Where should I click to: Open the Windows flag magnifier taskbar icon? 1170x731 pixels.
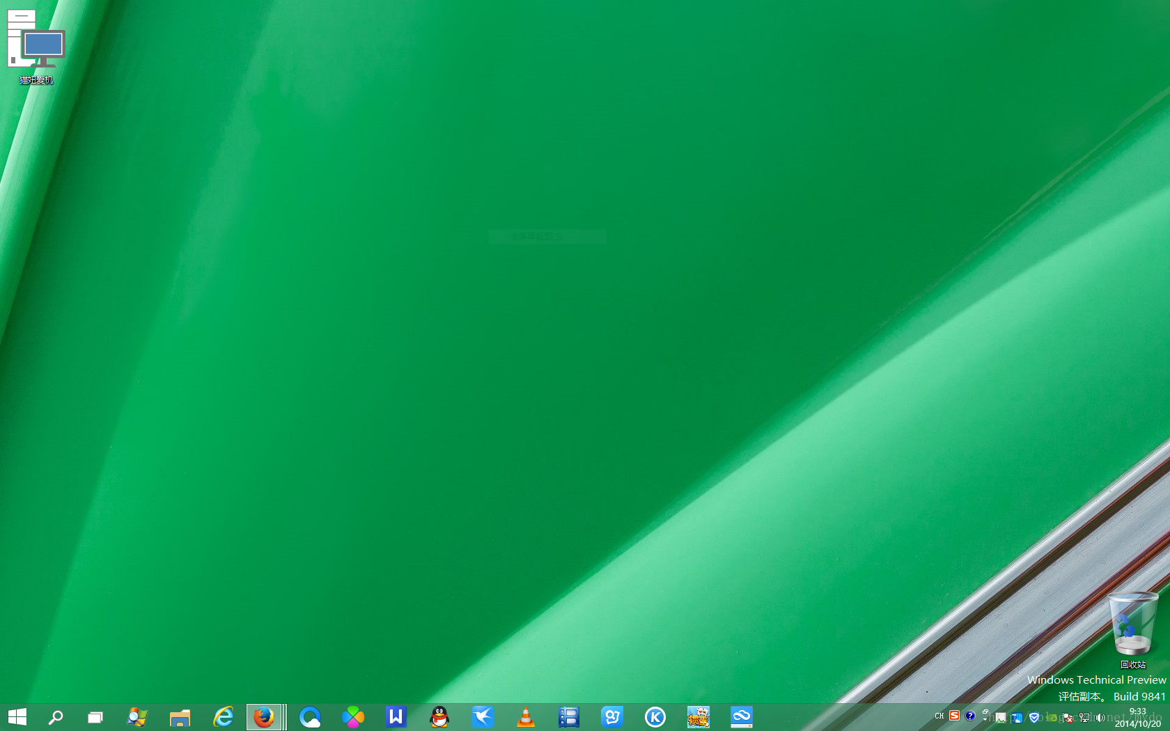tap(137, 717)
